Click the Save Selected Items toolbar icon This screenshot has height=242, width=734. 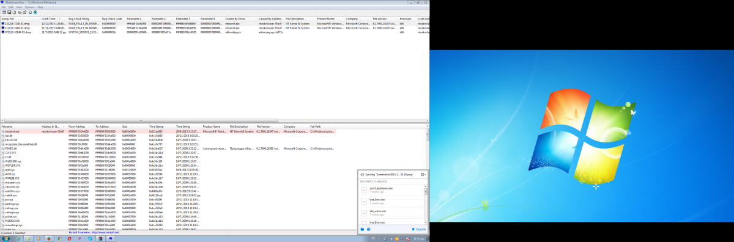9,12
